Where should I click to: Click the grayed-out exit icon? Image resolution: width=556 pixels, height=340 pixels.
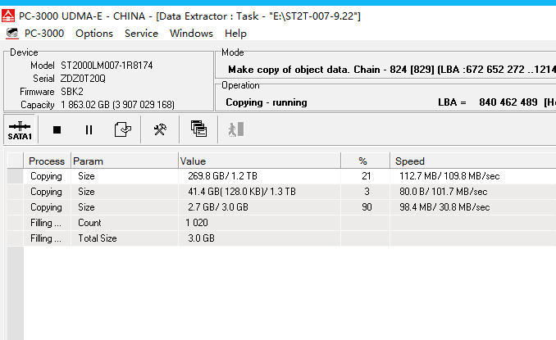(x=236, y=129)
